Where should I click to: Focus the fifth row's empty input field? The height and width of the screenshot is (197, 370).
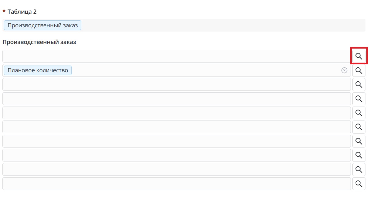click(176, 113)
